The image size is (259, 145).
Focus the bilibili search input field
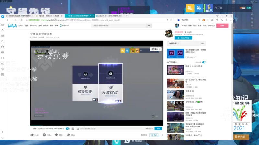119,26
